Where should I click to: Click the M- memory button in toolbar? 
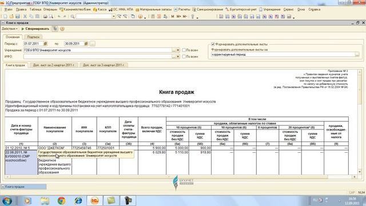185,17
